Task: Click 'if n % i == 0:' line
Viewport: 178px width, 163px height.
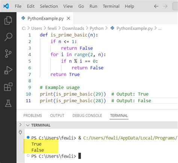Action: point(79,61)
